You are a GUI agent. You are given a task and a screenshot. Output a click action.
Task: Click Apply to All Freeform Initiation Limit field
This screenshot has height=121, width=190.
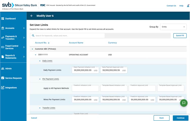click(x=85, y=88)
